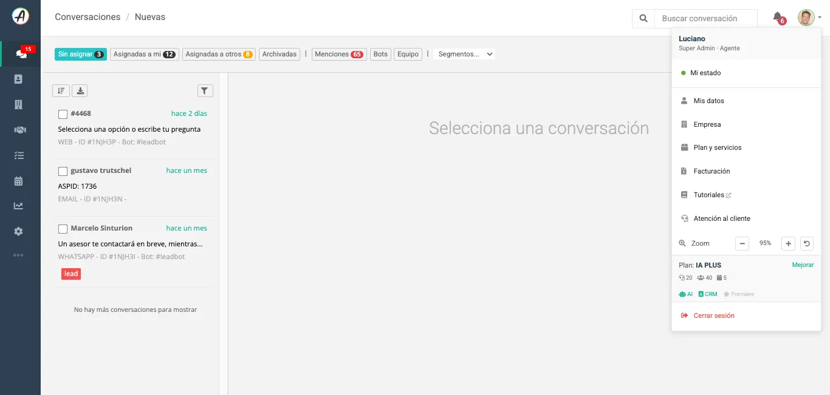Click the 95% zoom value
Screen dimensions: 830x395
click(x=765, y=243)
